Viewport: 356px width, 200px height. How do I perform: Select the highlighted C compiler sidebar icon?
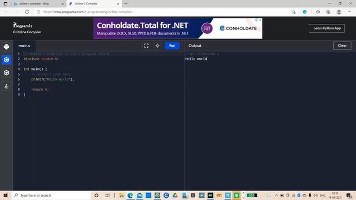tap(6, 60)
